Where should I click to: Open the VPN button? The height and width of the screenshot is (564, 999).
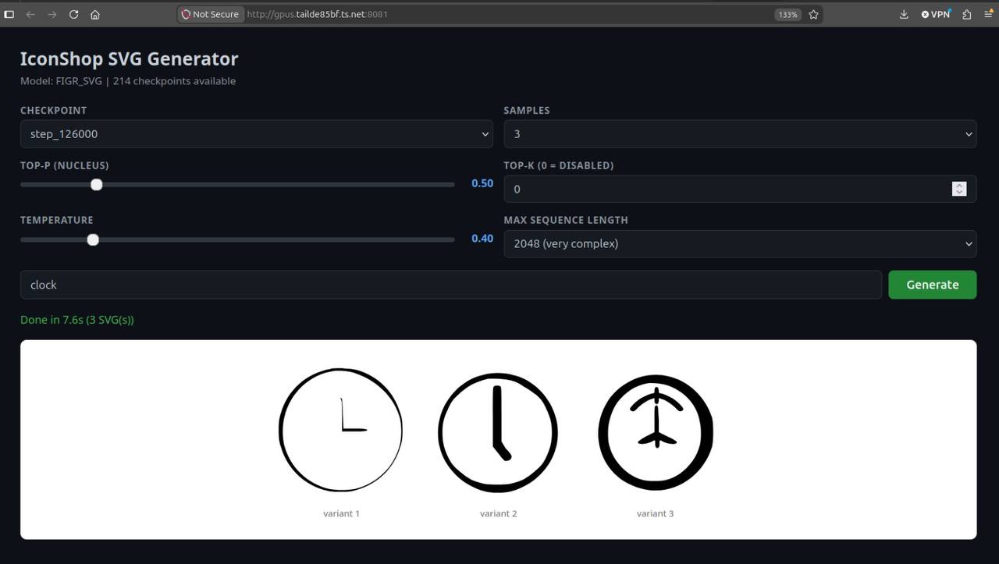point(936,14)
